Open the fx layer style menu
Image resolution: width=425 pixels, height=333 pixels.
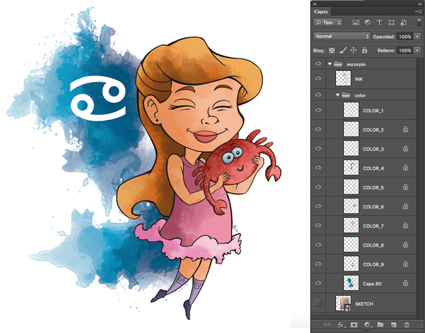pos(341,324)
